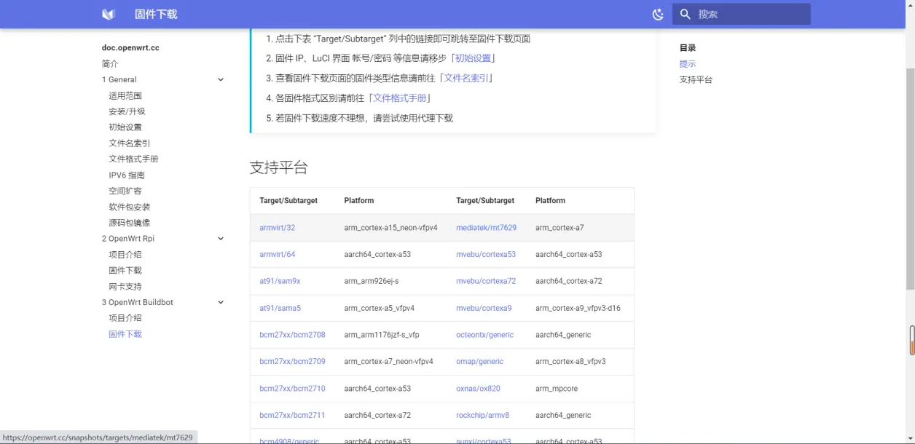Toggle dark mode with the moon icon
Viewport: 915px width, 444px height.
click(658, 15)
